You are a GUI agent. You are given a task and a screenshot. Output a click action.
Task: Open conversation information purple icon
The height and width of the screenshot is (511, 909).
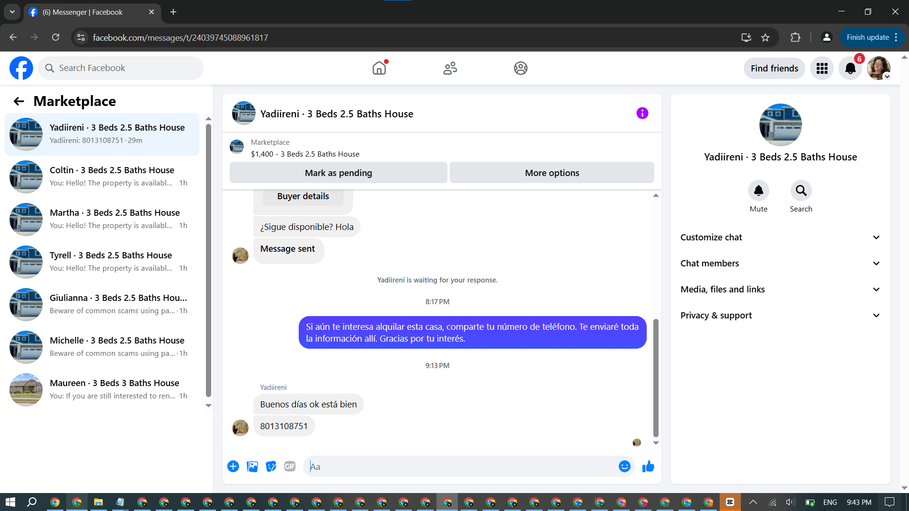(x=642, y=113)
